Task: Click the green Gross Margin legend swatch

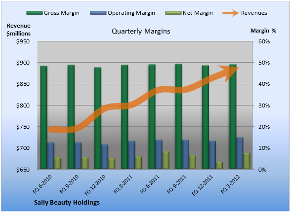Action: (x=35, y=13)
